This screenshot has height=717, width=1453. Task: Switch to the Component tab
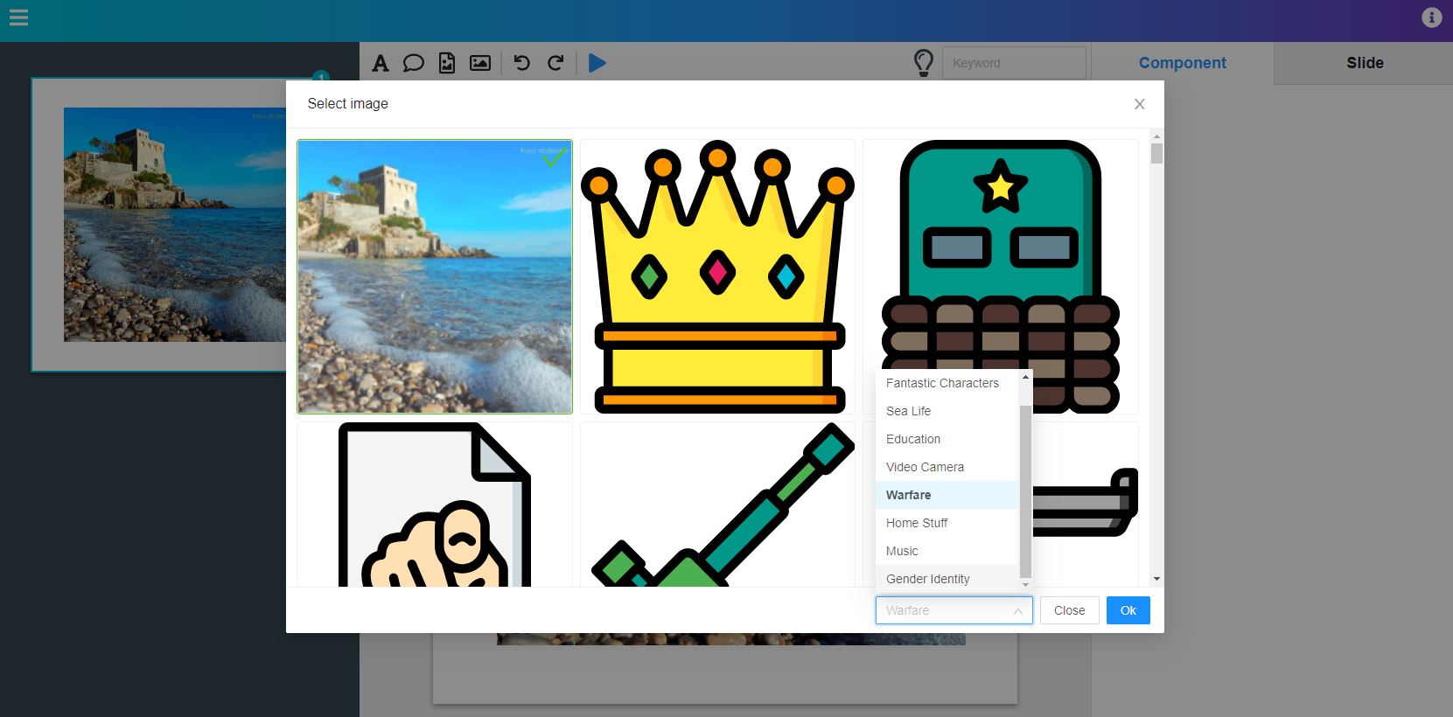click(x=1182, y=63)
